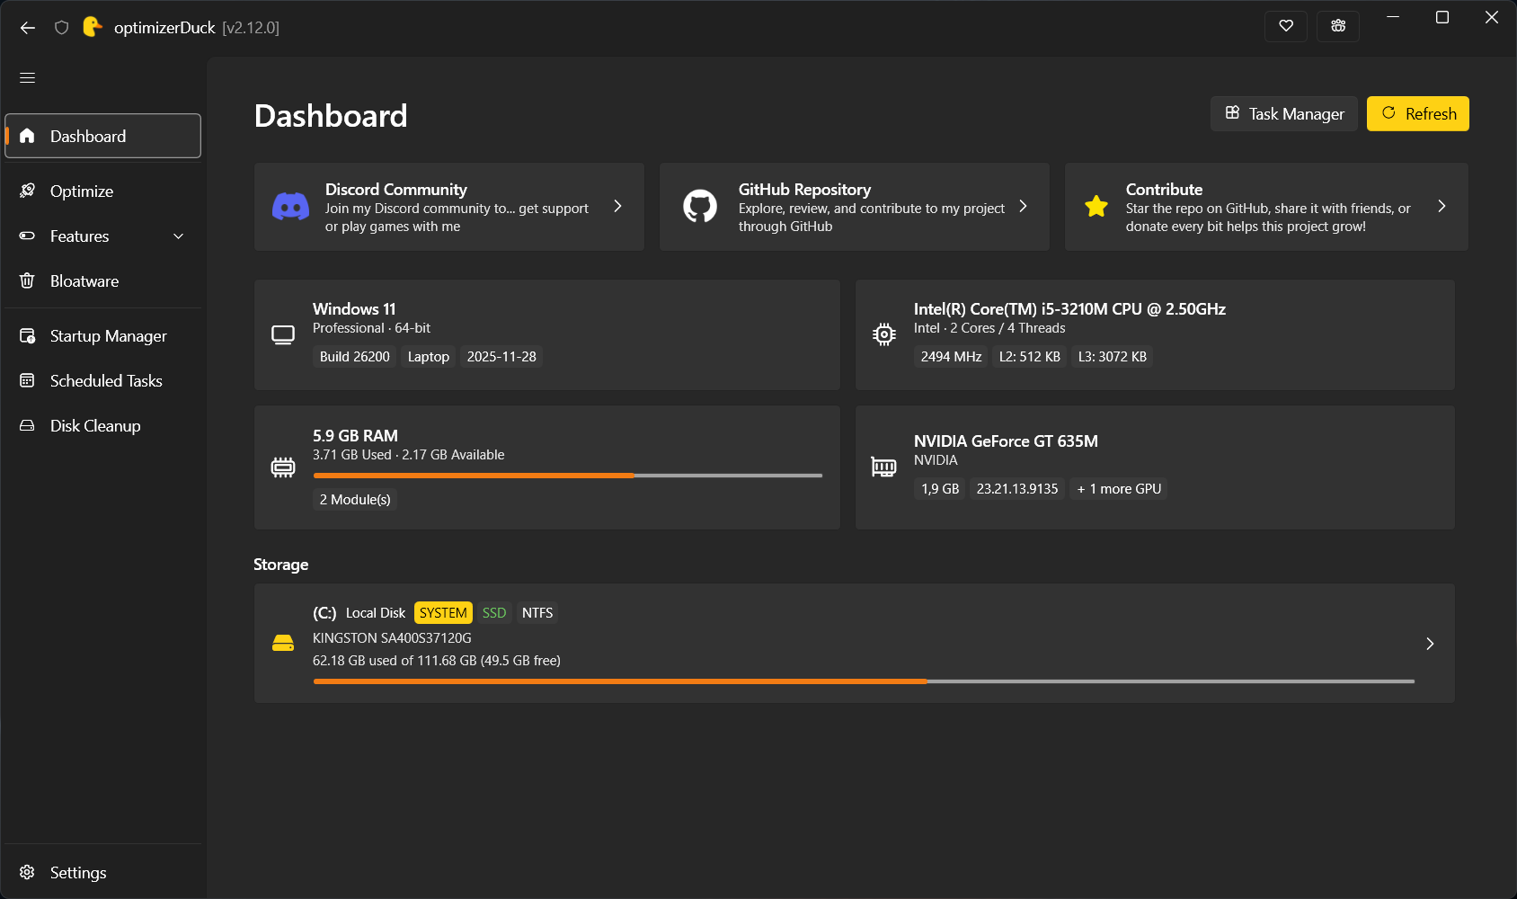Click the GitHub octocat icon
This screenshot has width=1517, height=899.
(700, 207)
